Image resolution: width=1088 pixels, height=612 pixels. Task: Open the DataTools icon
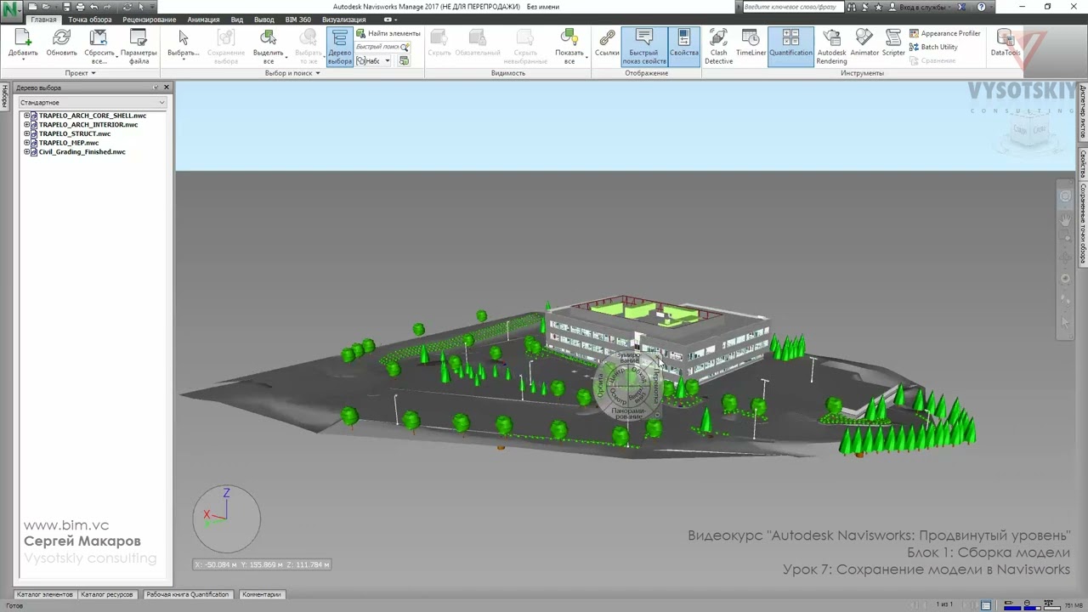point(1006,38)
